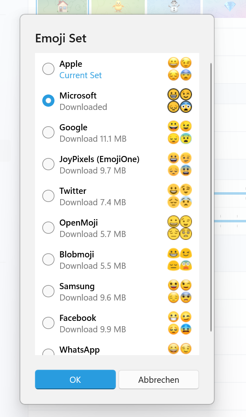Click the Blobmoji emoji preview icons
Screen dimensions: 246x417
coord(180,259)
